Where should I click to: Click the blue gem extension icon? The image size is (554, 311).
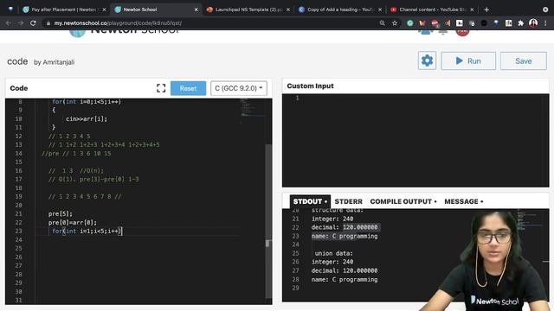coord(496,23)
